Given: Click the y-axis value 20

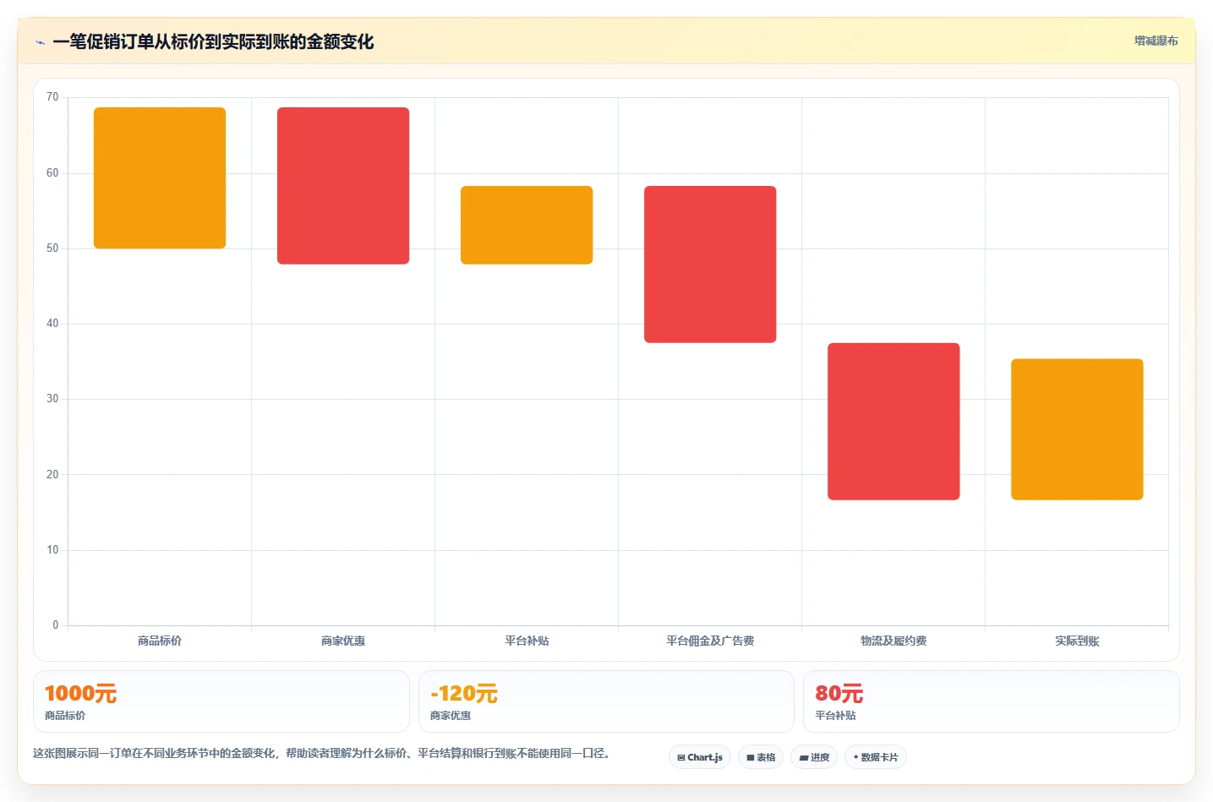Looking at the screenshot, I should click(52, 475).
